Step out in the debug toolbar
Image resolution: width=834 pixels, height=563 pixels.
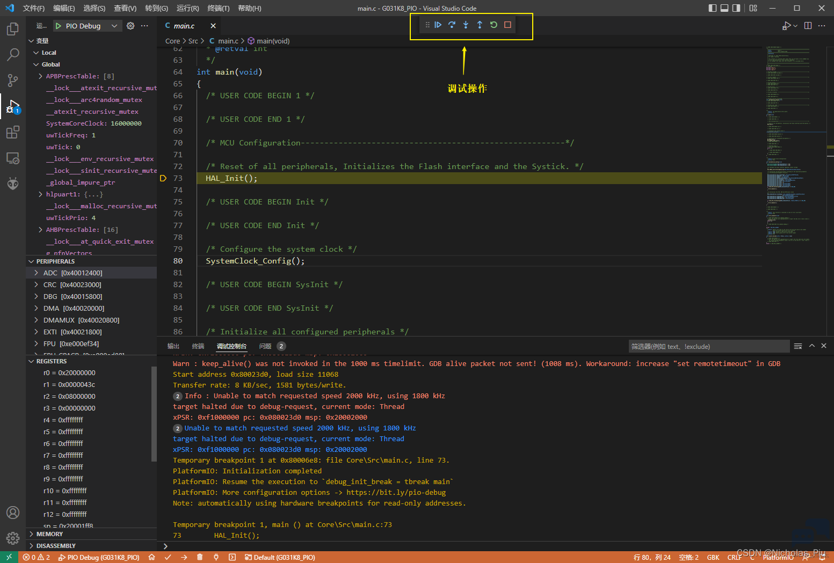click(x=480, y=25)
